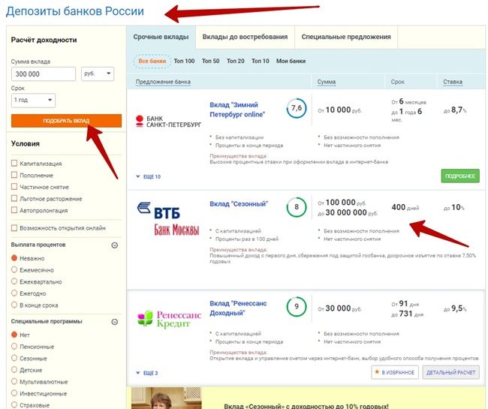Screen dimensions: 488x409
Task: Filter by Топ 10 banks
Action: click(261, 62)
